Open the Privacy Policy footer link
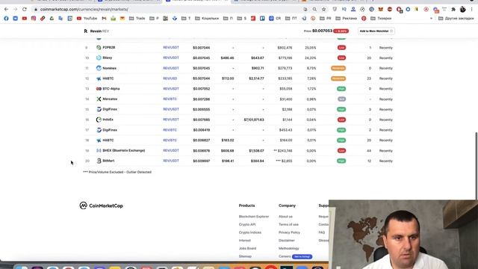This screenshot has height=269, width=478. click(x=289, y=232)
